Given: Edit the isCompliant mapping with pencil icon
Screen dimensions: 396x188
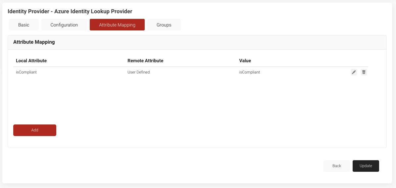Looking at the screenshot, I should [x=354, y=72].
